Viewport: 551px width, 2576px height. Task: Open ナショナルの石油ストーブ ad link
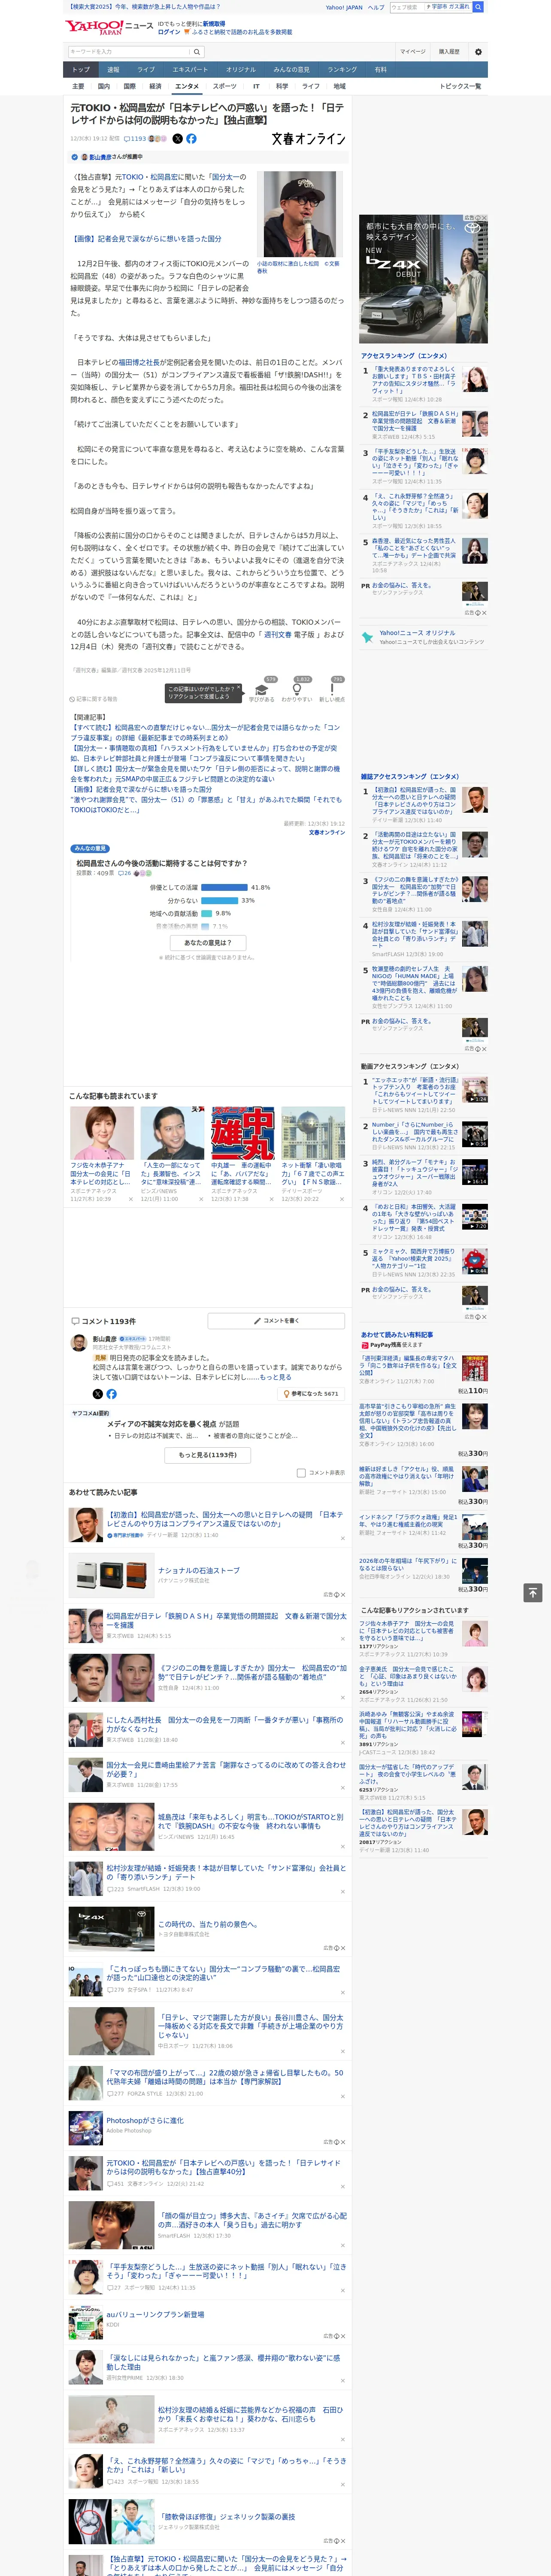[x=199, y=1570]
